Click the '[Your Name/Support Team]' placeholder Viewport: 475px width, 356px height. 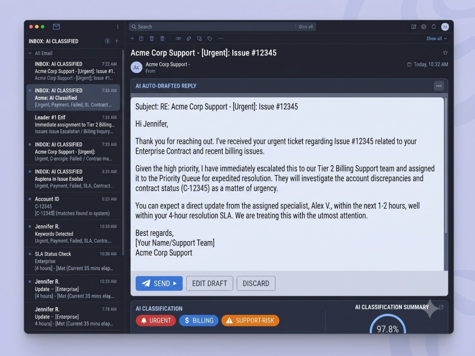pyautogui.click(x=175, y=243)
